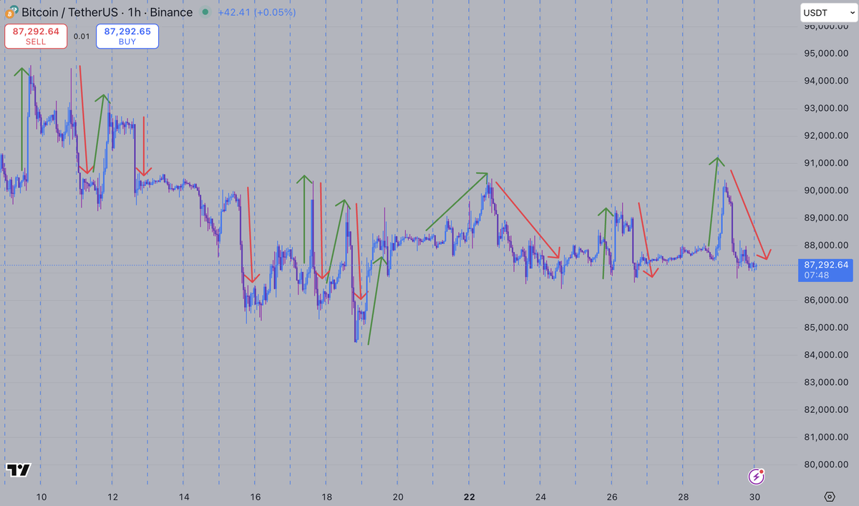
Task: Open chart settings hexagon icon
Action: [830, 497]
